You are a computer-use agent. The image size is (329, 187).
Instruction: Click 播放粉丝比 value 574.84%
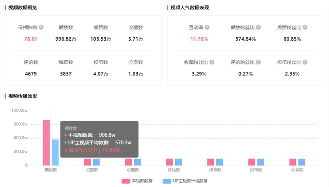[246, 39]
